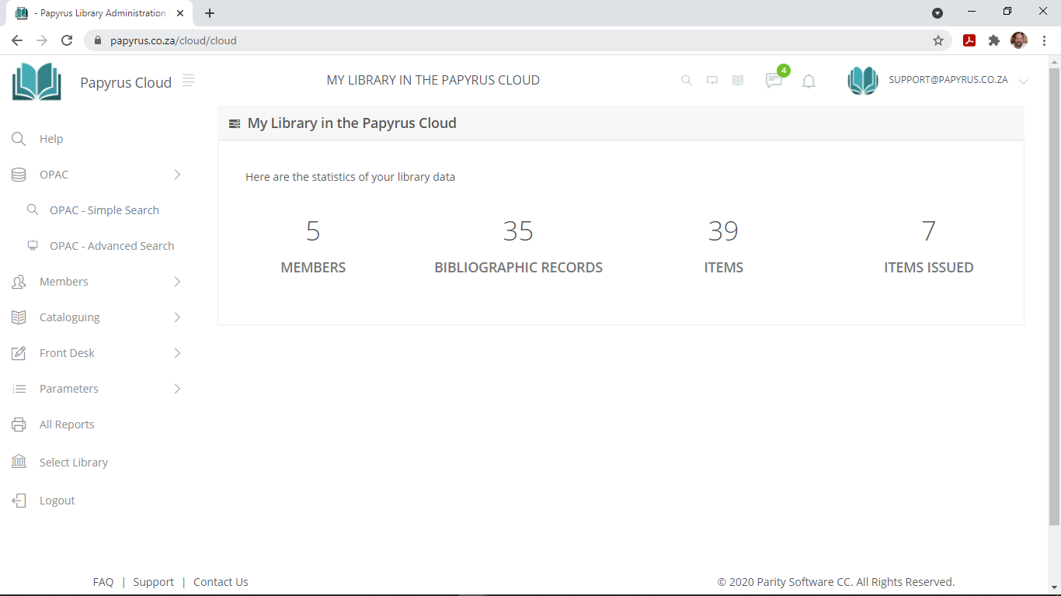Click the monitor icon in top bar
The width and height of the screenshot is (1061, 596).
[712, 80]
